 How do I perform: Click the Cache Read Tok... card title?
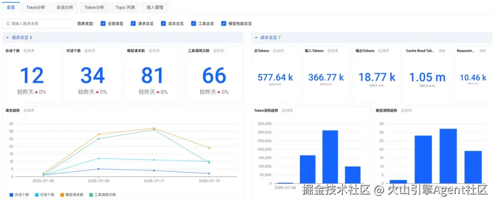point(420,50)
